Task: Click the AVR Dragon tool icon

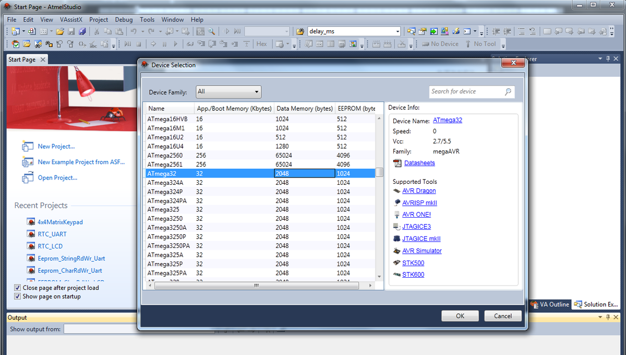Action: pos(397,191)
